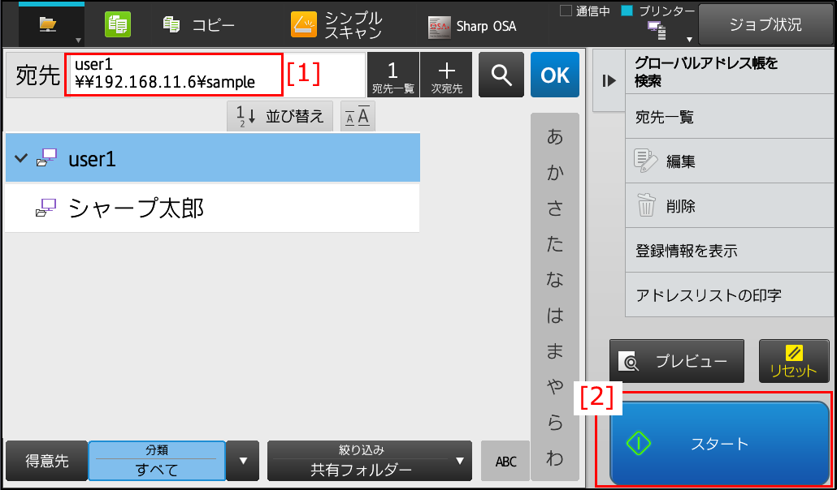Choose 登録情報を表示

click(x=729, y=250)
